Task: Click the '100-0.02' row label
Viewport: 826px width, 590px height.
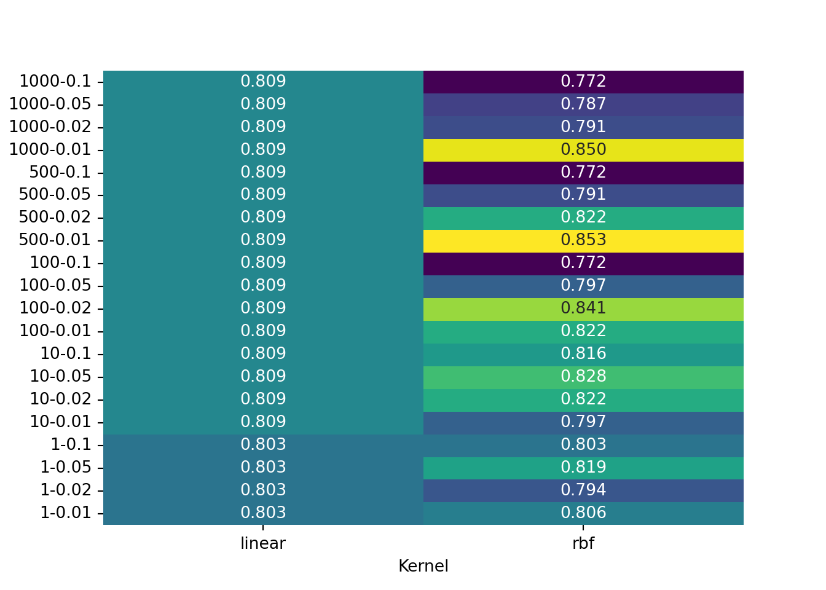Action: point(55,309)
